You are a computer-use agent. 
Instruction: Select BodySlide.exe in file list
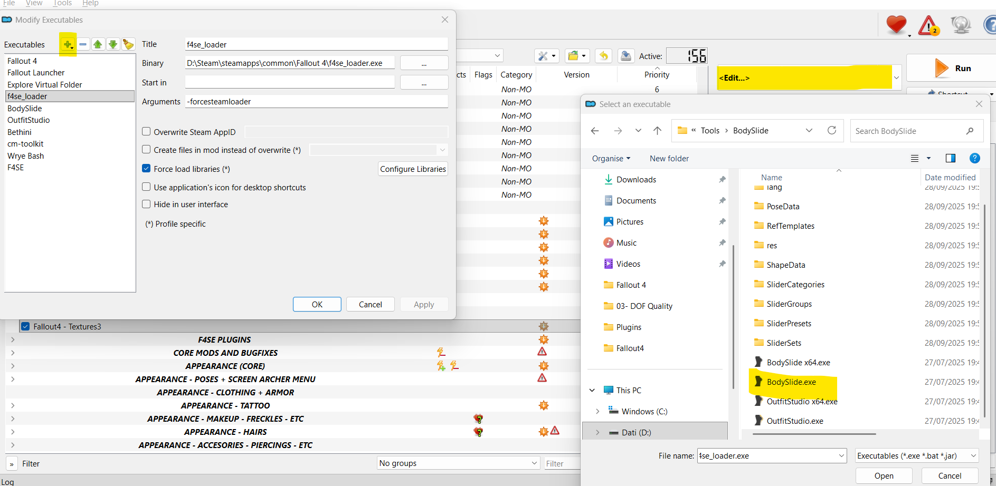pyautogui.click(x=791, y=382)
